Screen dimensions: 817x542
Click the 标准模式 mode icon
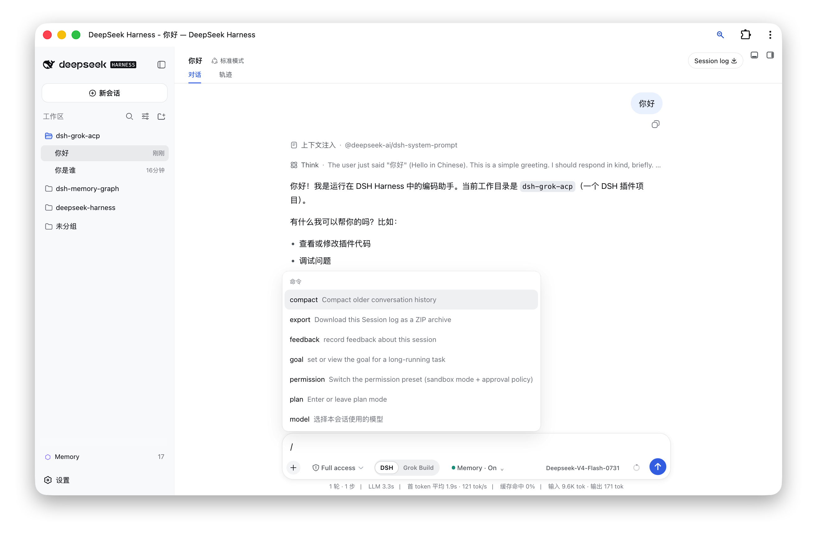coord(215,61)
